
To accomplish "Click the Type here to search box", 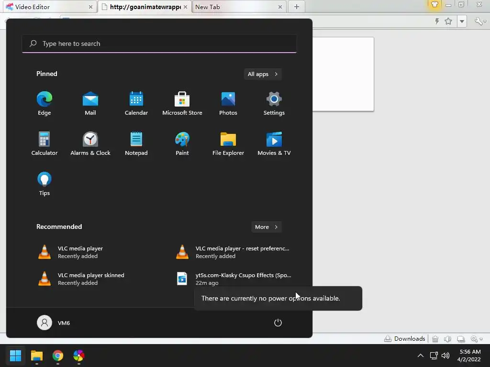I will tap(159, 43).
